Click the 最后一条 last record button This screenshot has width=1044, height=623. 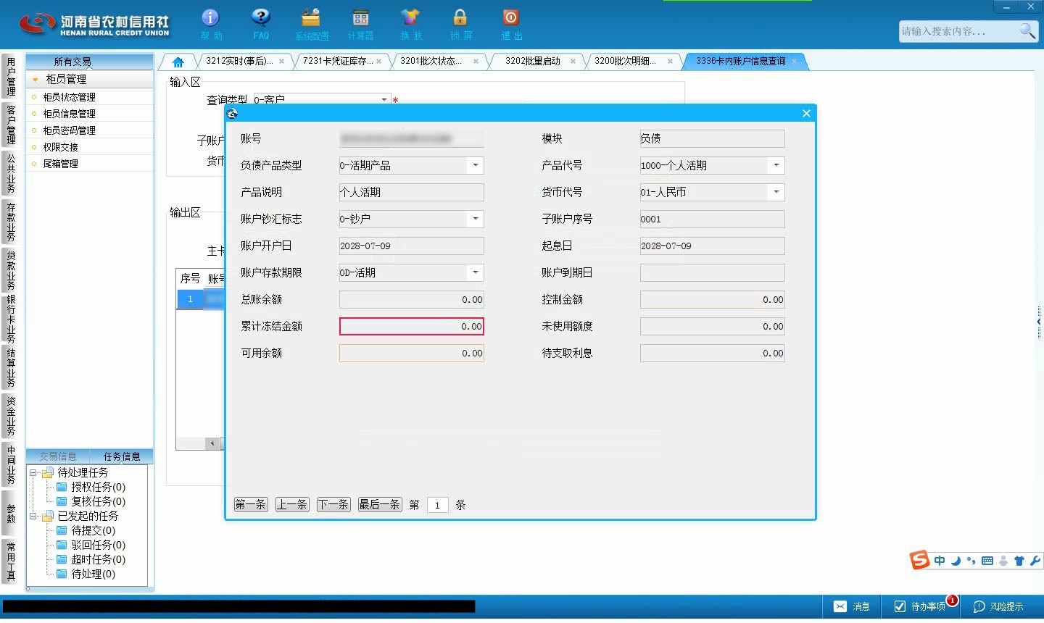coord(380,505)
